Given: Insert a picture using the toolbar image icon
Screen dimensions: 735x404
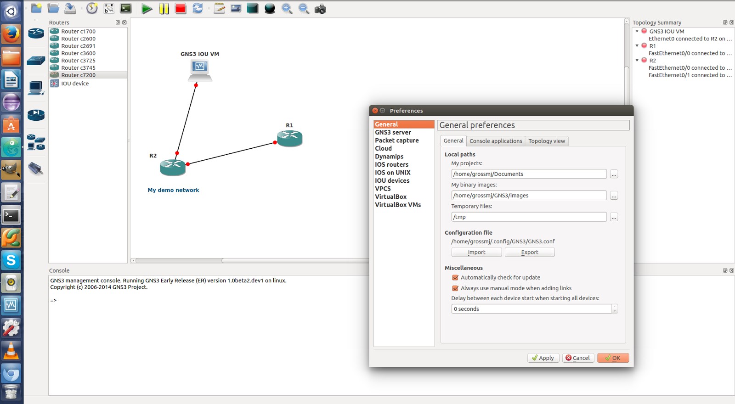Looking at the screenshot, I should pyautogui.click(x=236, y=8).
